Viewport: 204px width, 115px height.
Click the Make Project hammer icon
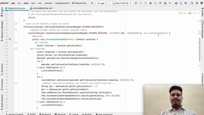click(92, 3)
